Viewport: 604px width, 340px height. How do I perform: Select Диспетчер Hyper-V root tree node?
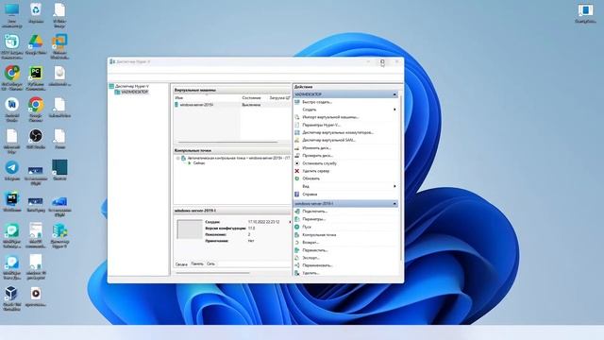132,86
